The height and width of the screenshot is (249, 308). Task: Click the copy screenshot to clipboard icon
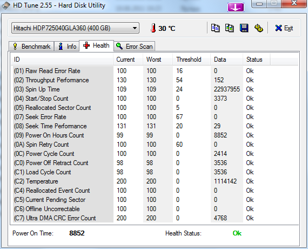click(x=230, y=28)
